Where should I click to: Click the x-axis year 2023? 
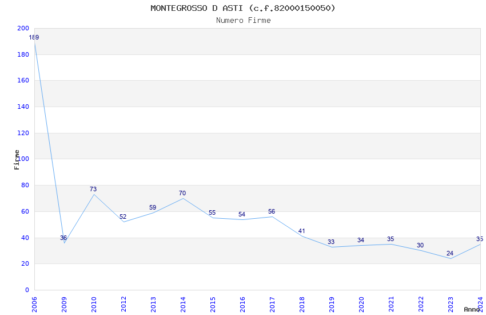pos(451,305)
